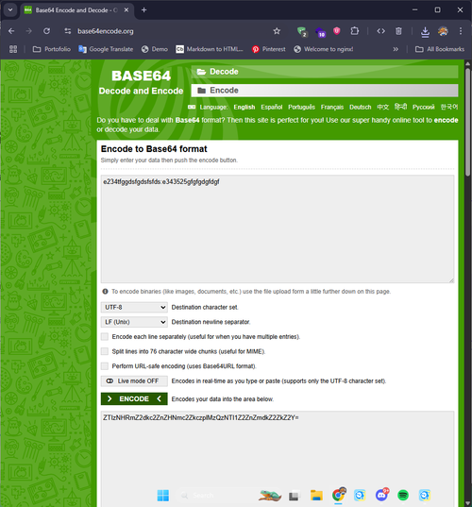Enable Perform URL-safe encoding checkbox
472x507 pixels.
105,366
